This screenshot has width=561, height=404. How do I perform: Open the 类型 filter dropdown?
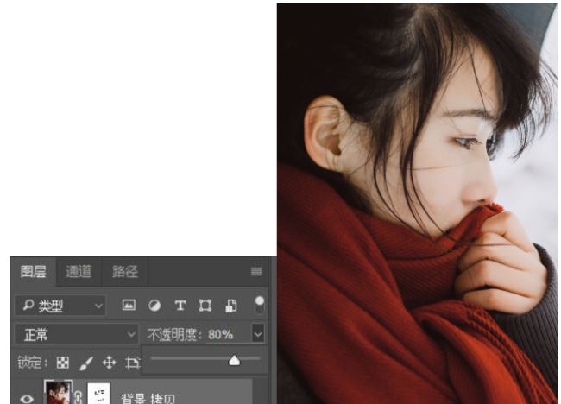(x=60, y=306)
